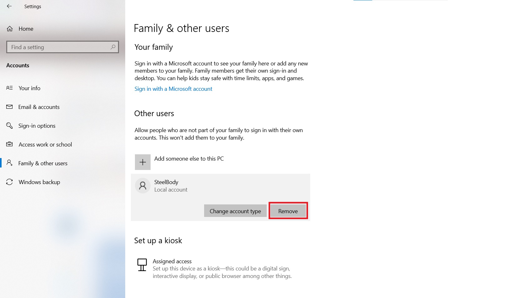Remove the SteelBody account
The image size is (530, 298).
click(x=288, y=211)
